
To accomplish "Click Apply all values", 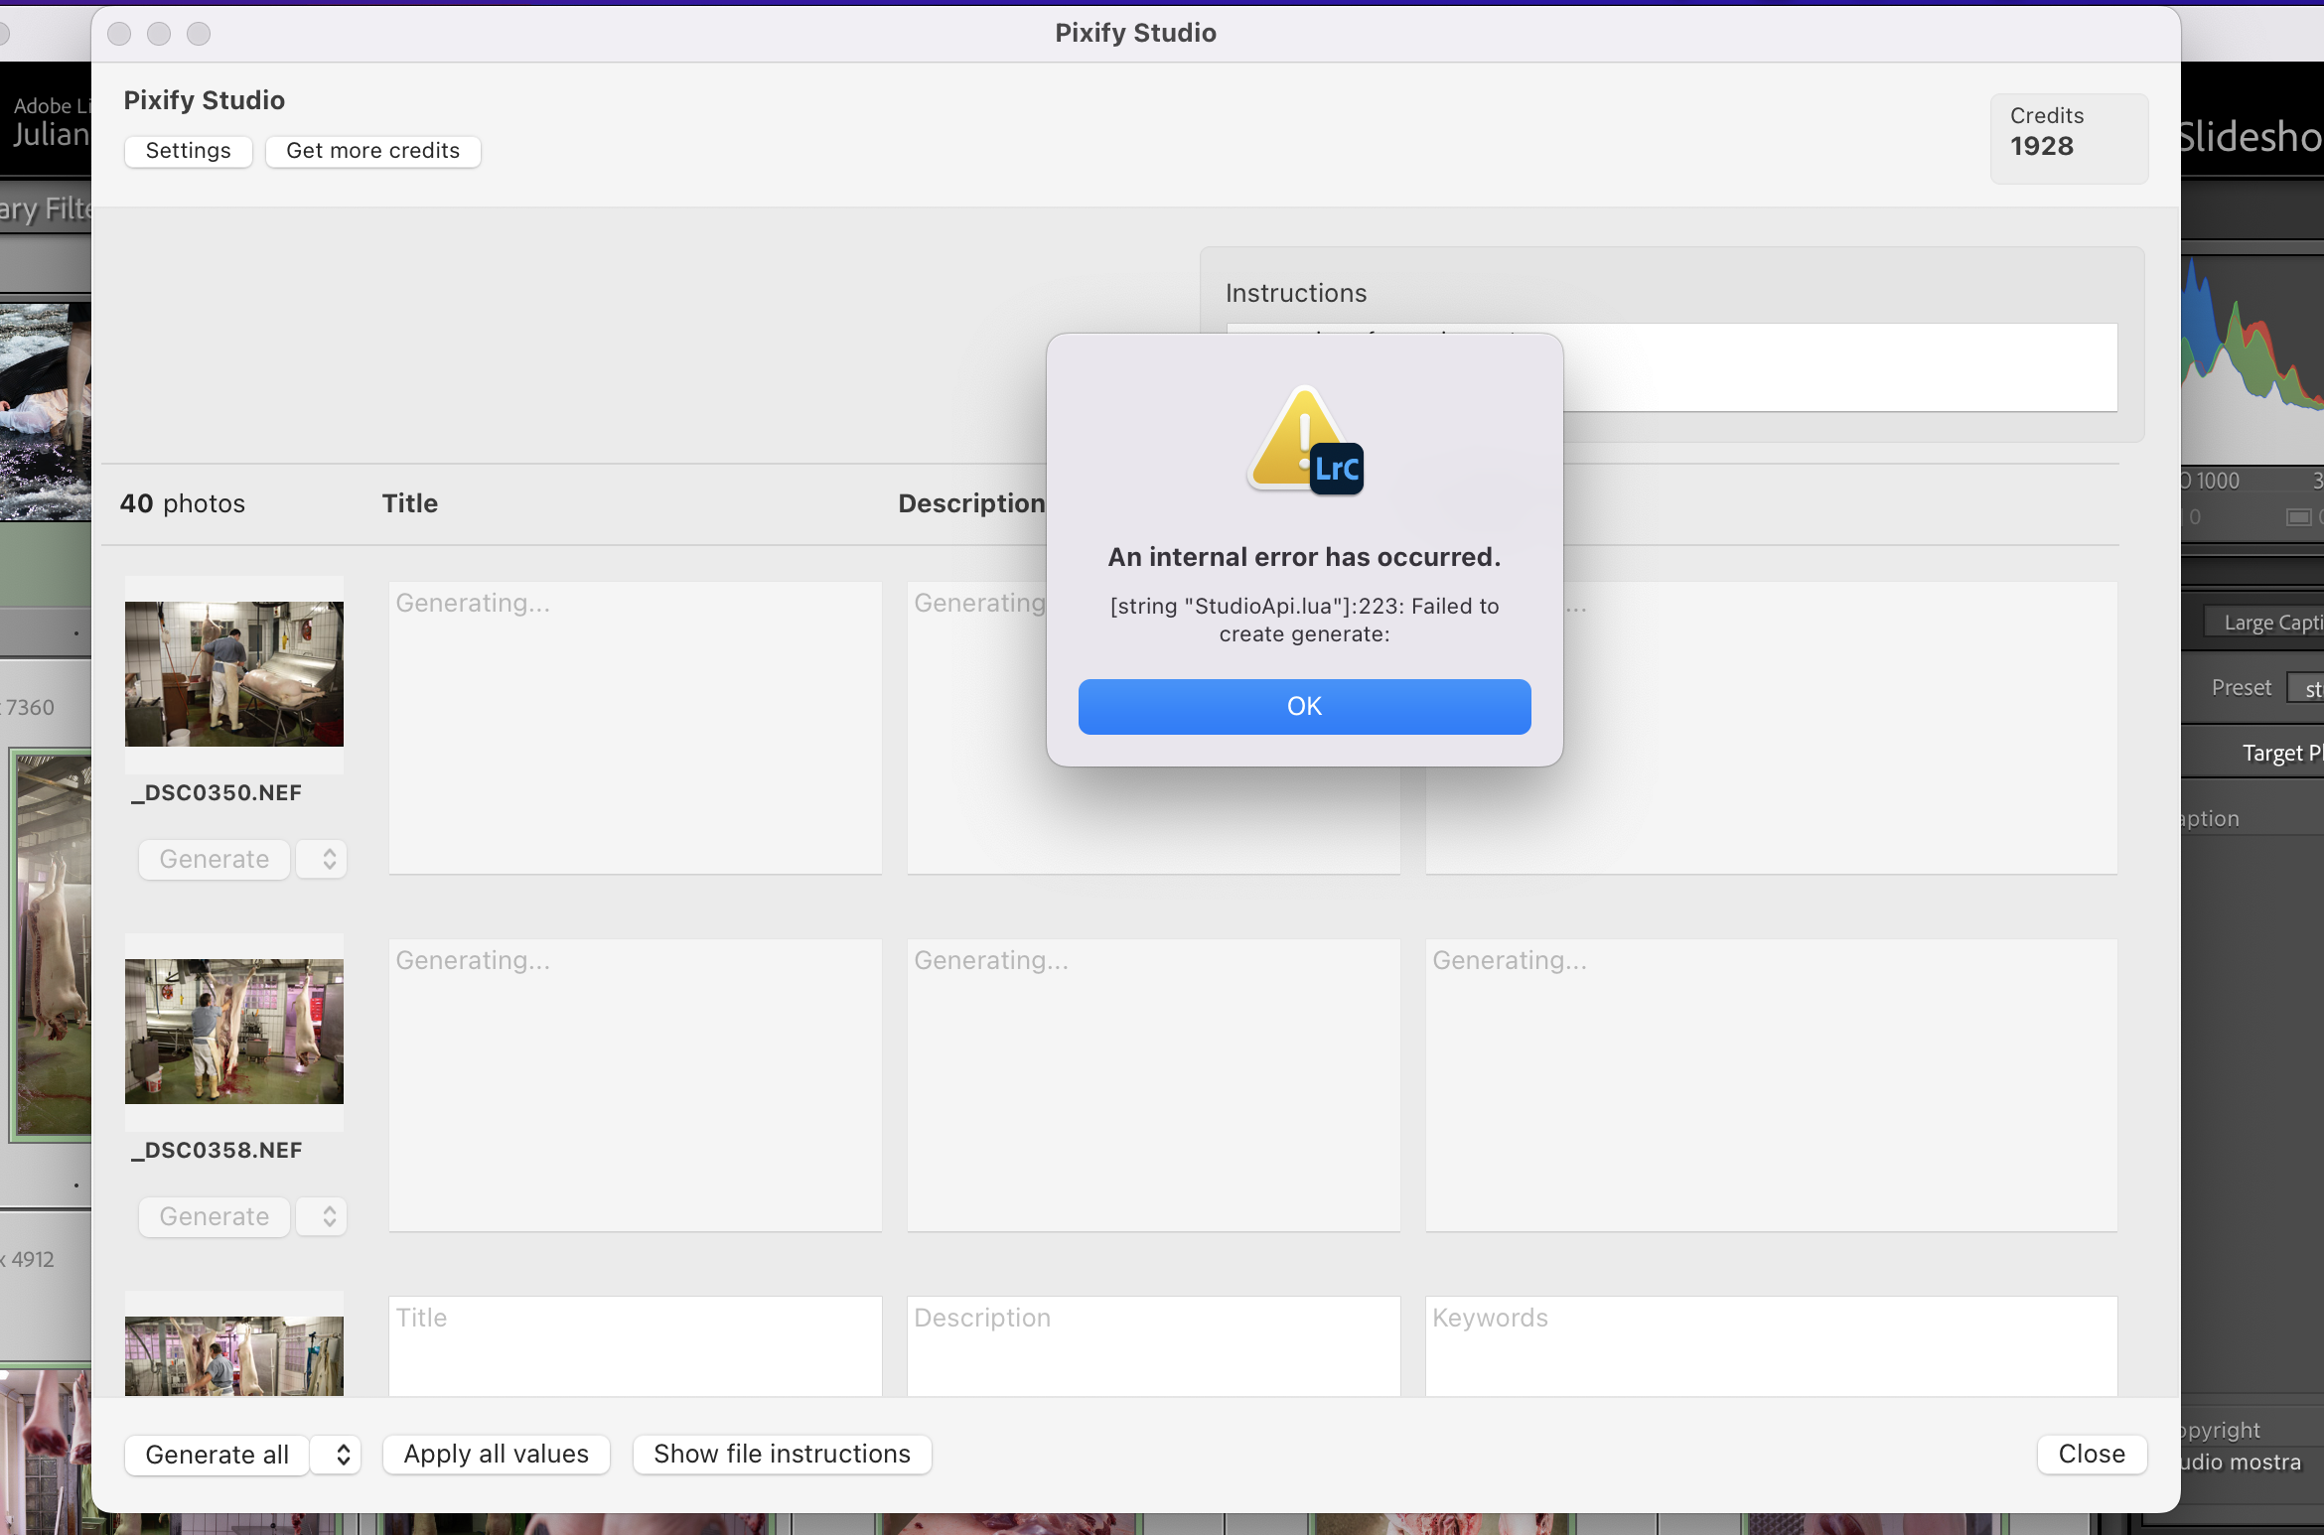I will pos(496,1455).
